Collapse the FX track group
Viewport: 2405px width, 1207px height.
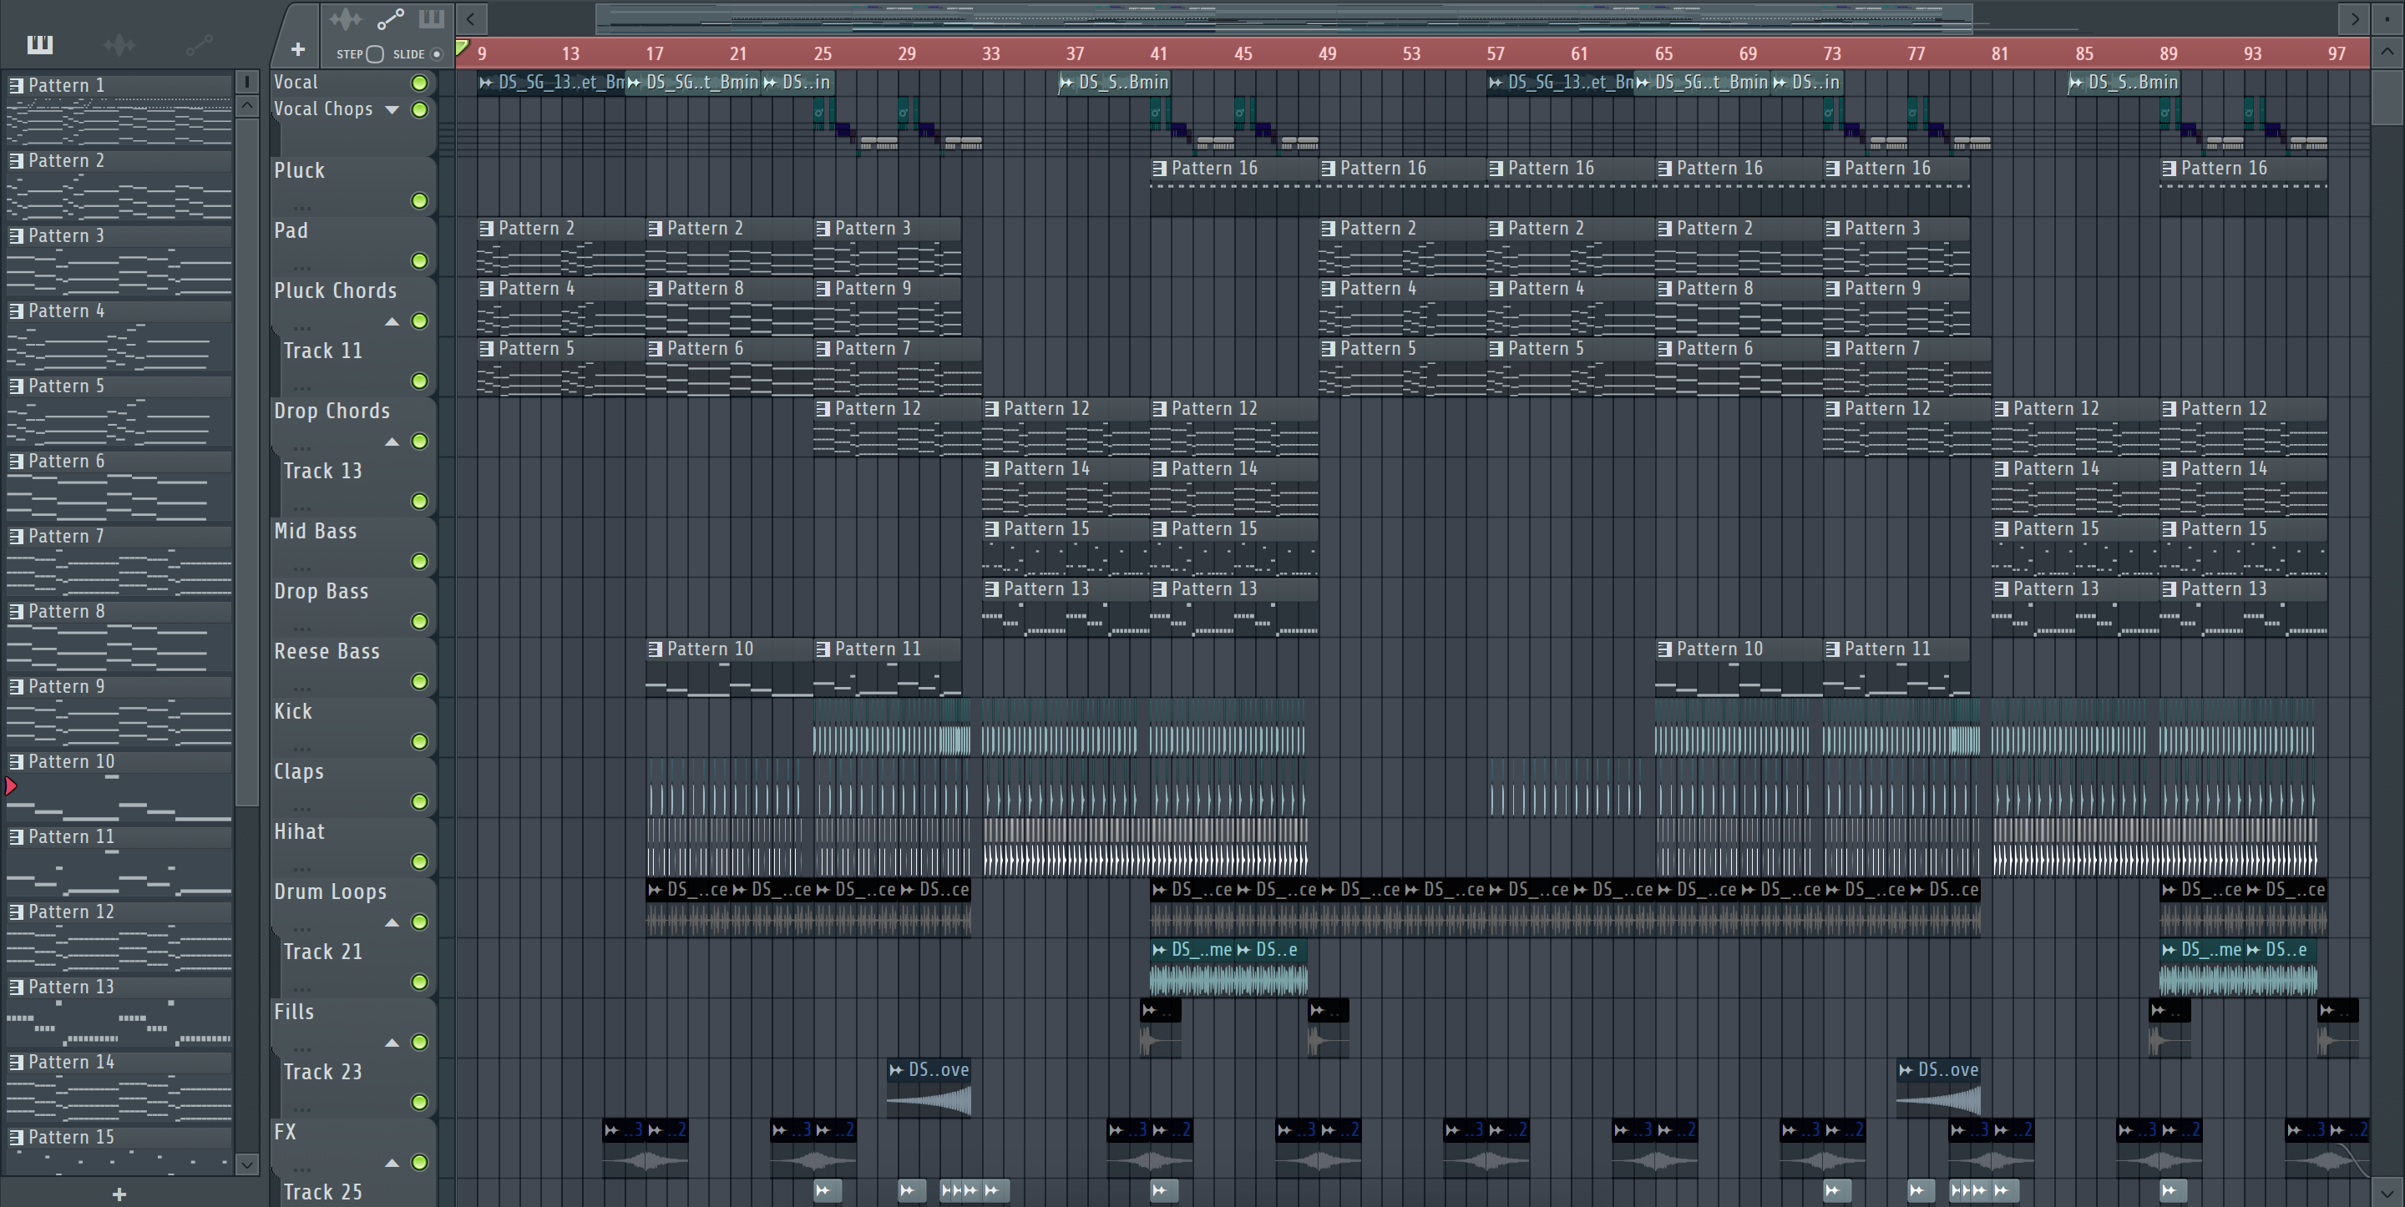[392, 1163]
